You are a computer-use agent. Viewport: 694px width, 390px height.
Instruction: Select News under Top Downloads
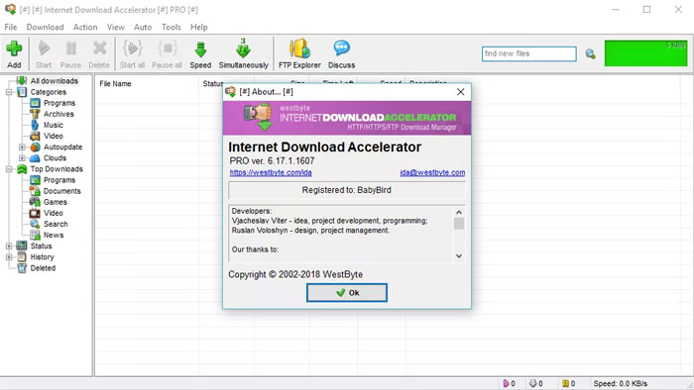(54, 236)
